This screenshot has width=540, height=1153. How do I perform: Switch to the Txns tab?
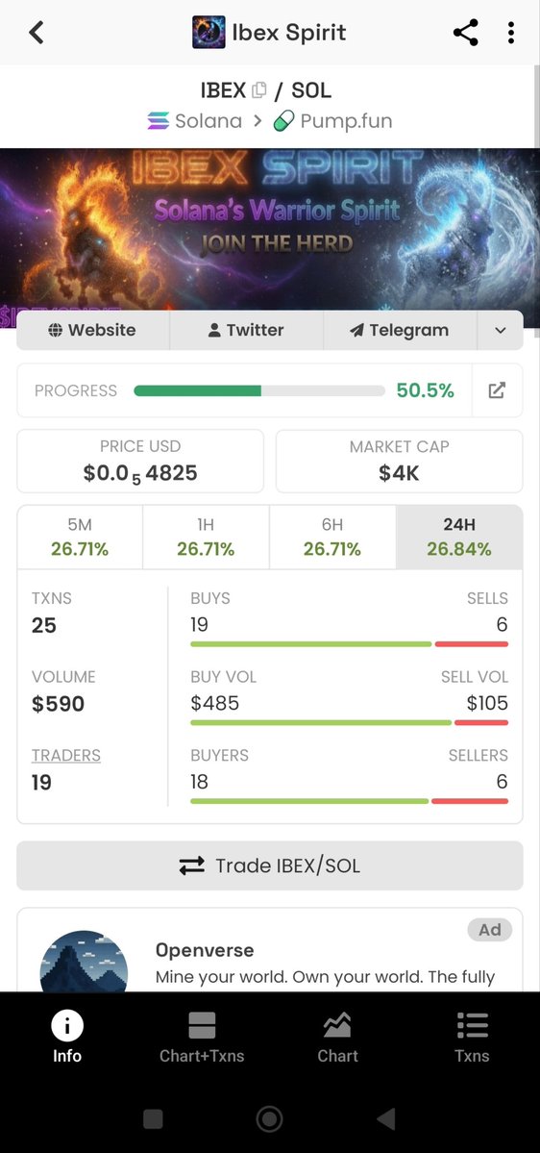coord(472,1037)
